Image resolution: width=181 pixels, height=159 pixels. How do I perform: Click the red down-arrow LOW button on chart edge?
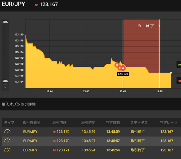tap(179, 81)
